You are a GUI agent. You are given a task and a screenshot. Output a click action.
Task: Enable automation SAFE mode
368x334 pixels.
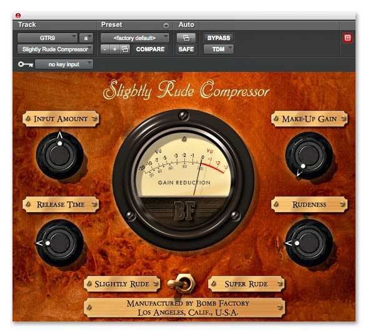[x=186, y=49]
